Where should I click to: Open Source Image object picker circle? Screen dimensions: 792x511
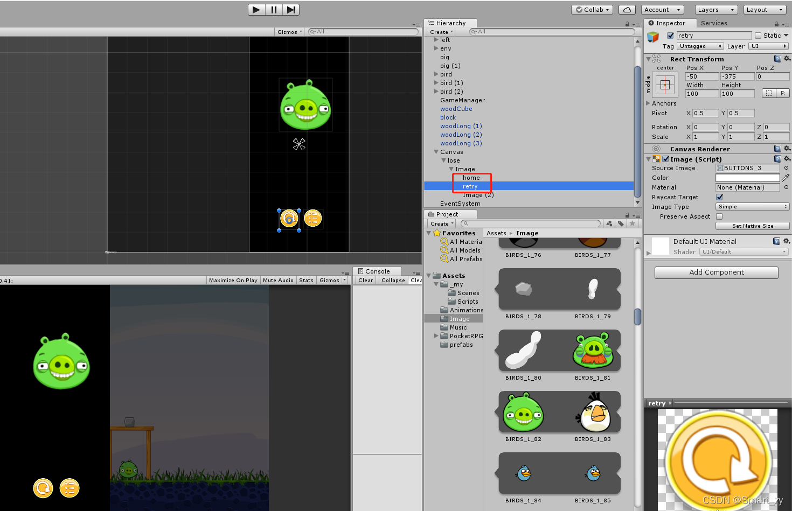click(x=786, y=168)
